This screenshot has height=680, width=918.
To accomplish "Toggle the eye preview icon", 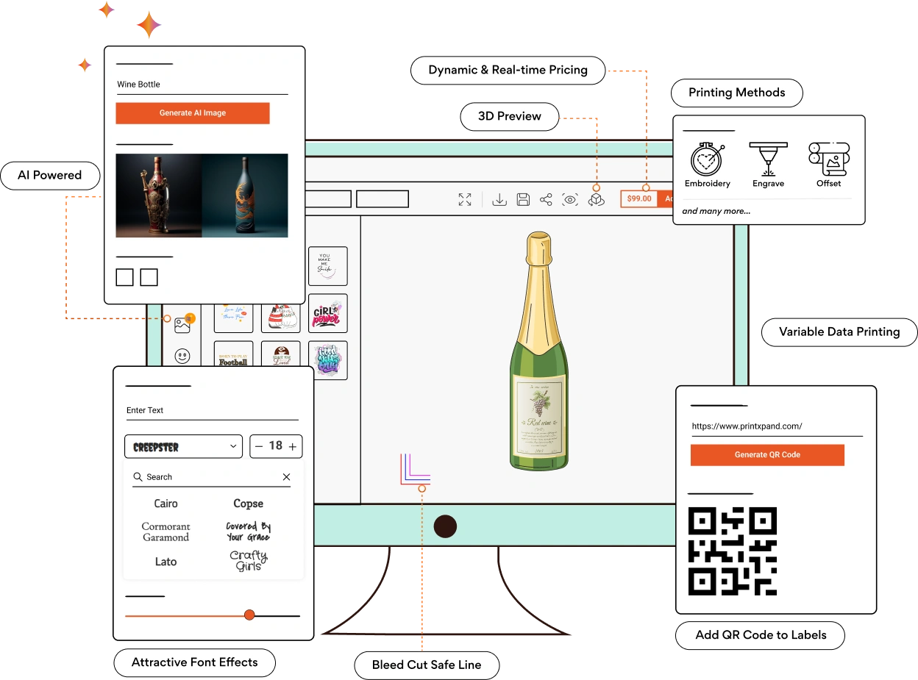I will click(x=570, y=199).
